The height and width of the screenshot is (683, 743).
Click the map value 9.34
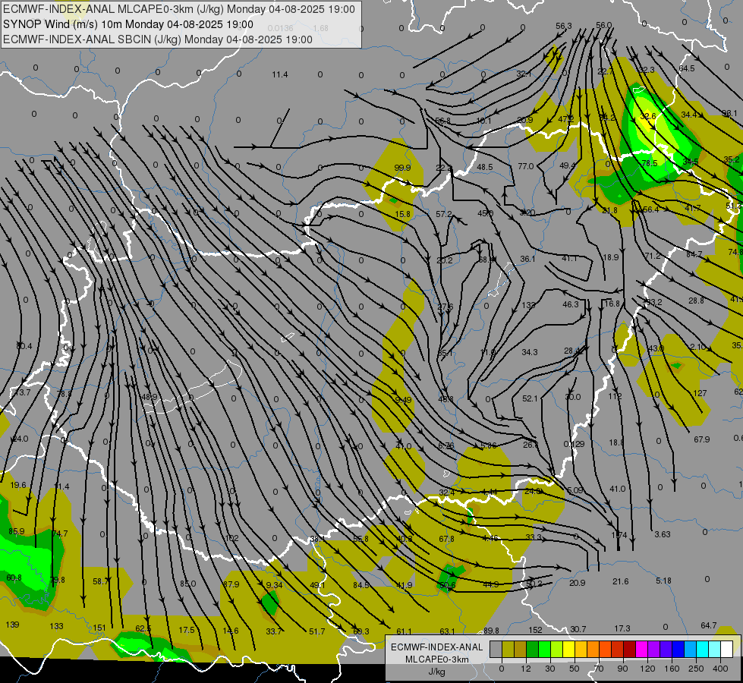[275, 585]
